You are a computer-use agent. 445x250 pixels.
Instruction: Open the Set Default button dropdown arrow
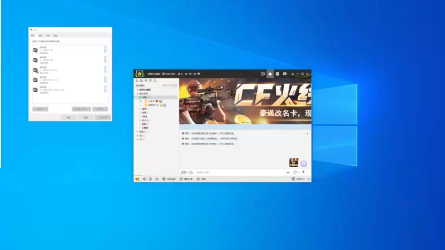coord(89,109)
